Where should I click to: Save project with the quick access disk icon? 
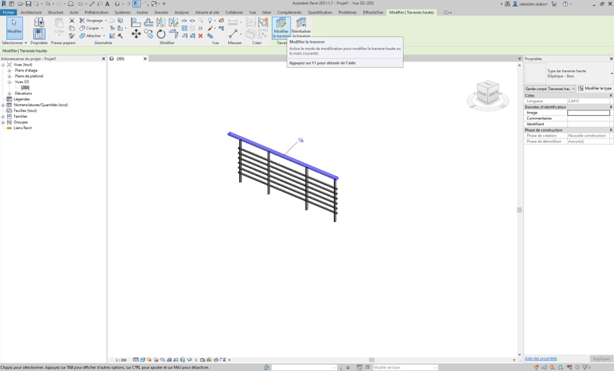pos(28,4)
